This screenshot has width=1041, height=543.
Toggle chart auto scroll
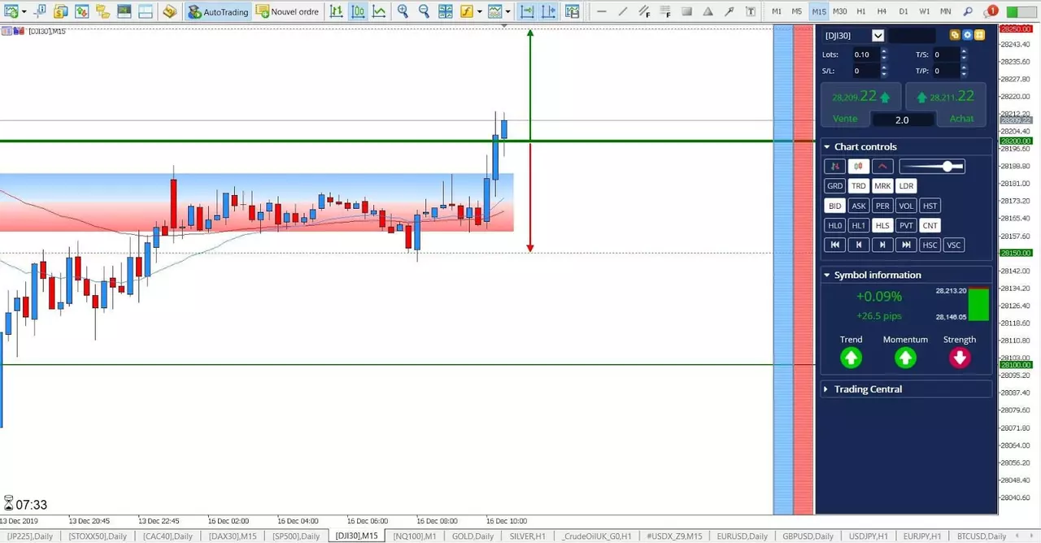click(x=527, y=12)
